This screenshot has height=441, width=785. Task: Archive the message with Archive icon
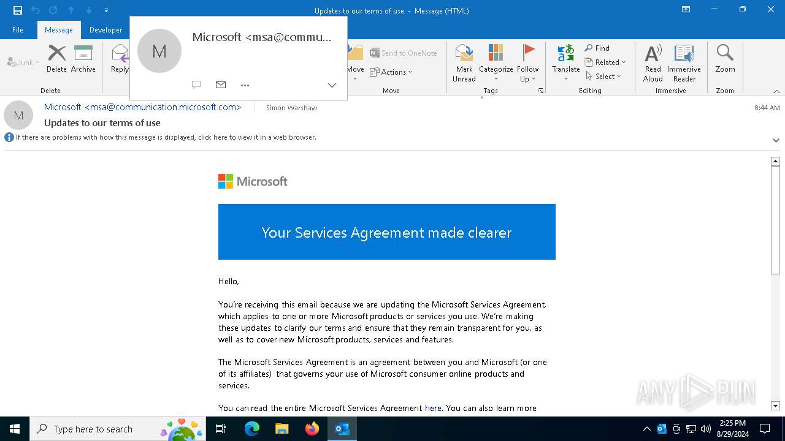click(83, 59)
